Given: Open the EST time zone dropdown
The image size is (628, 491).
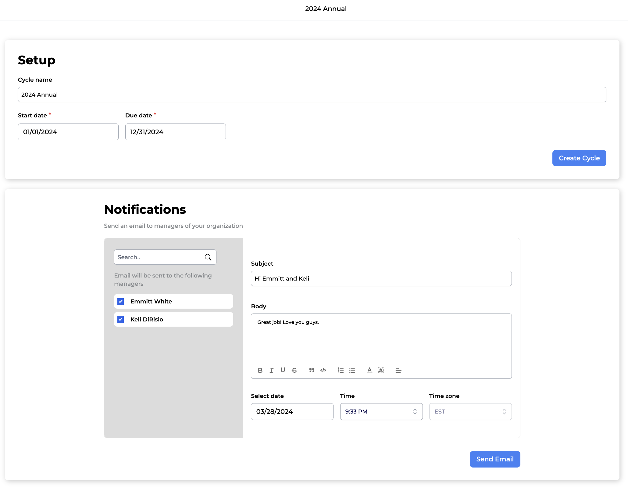Looking at the screenshot, I should tap(470, 411).
